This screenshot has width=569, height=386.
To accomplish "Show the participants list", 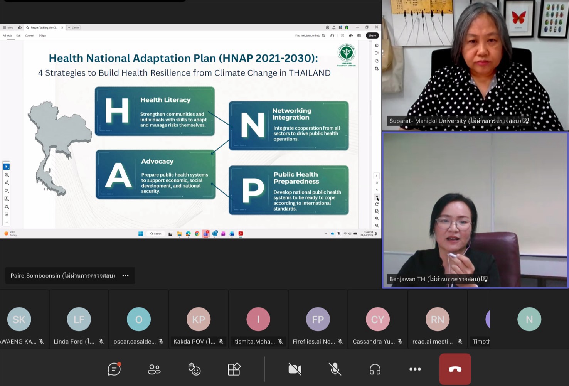I will [154, 369].
